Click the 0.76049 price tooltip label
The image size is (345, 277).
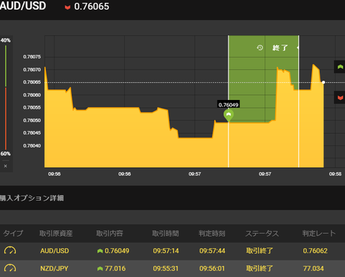coord(229,104)
